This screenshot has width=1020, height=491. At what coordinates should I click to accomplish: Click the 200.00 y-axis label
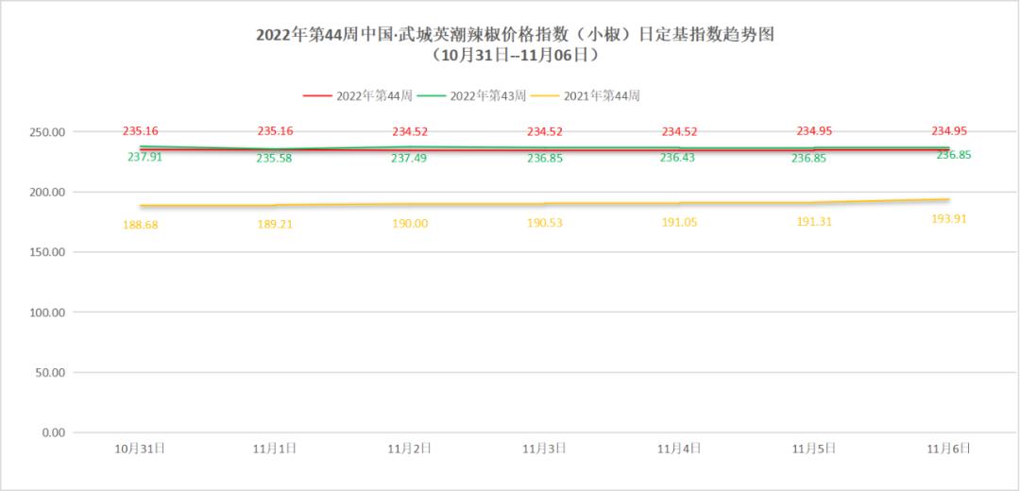48,193
